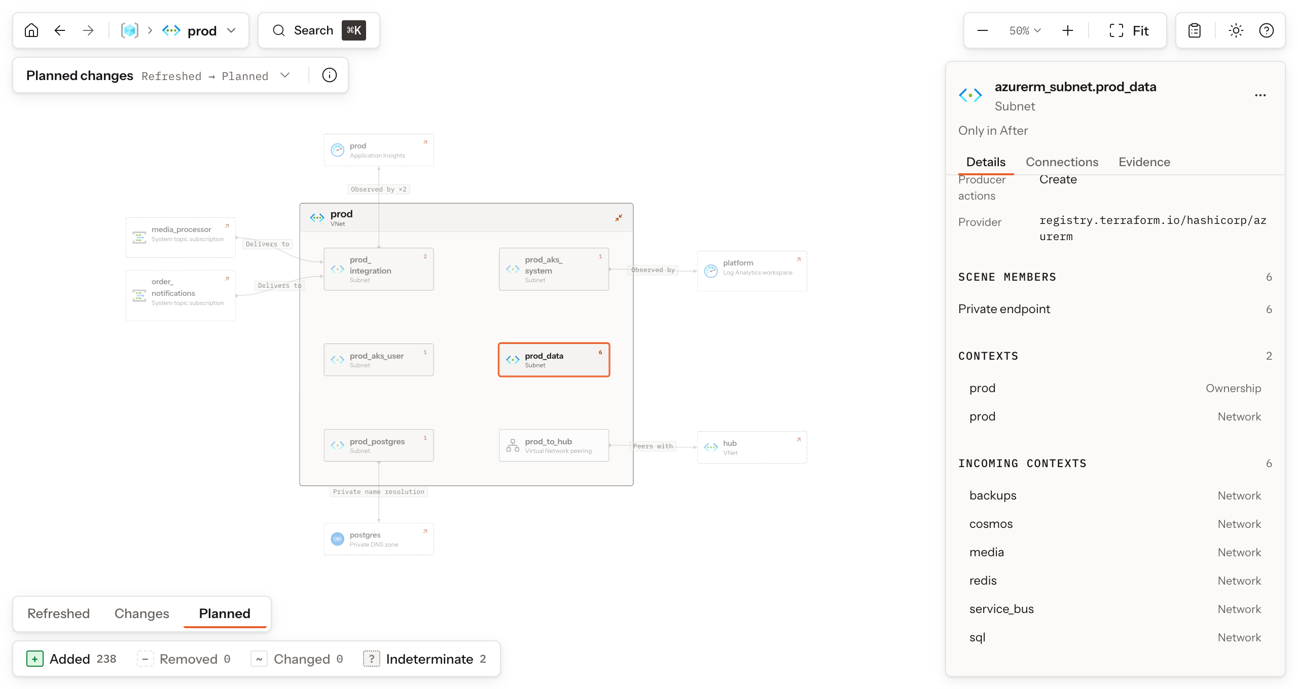
Task: Click the Private name resolution edge label
Action: tap(379, 492)
